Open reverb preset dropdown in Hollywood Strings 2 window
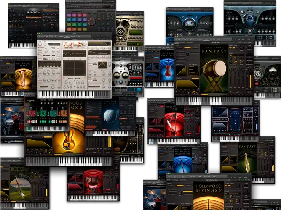 [x=234, y=194]
